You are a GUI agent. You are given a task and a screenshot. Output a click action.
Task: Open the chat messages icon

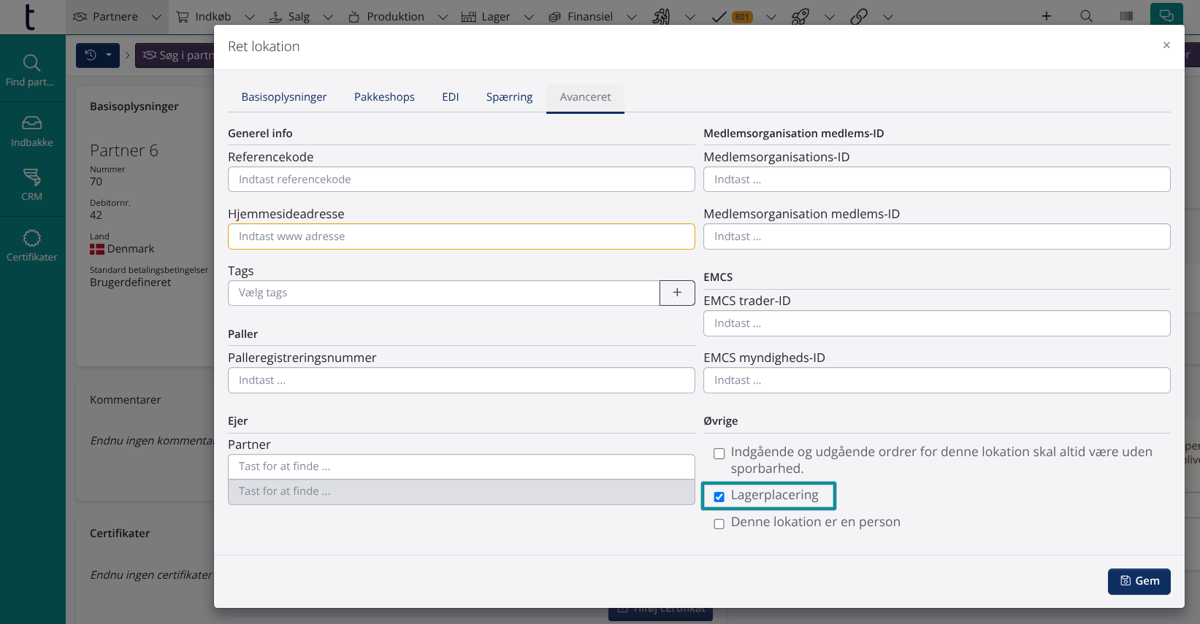click(1166, 16)
